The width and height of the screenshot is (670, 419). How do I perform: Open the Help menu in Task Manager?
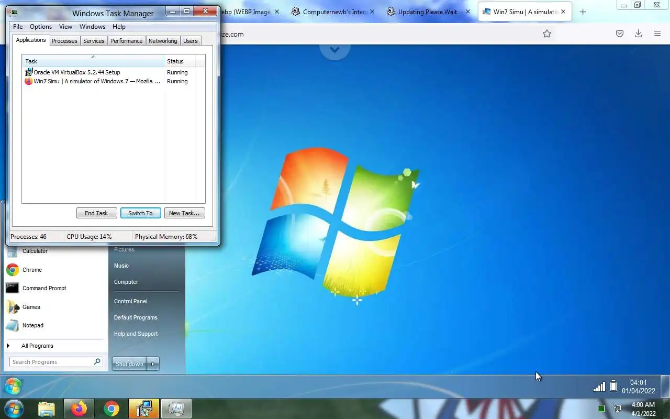pos(119,27)
